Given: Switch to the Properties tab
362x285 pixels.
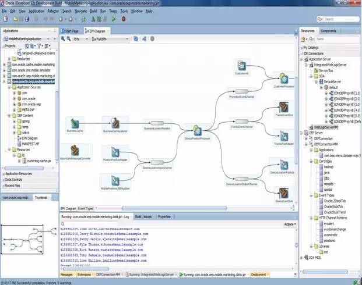Looking at the screenshot, I should (x=164, y=216).
